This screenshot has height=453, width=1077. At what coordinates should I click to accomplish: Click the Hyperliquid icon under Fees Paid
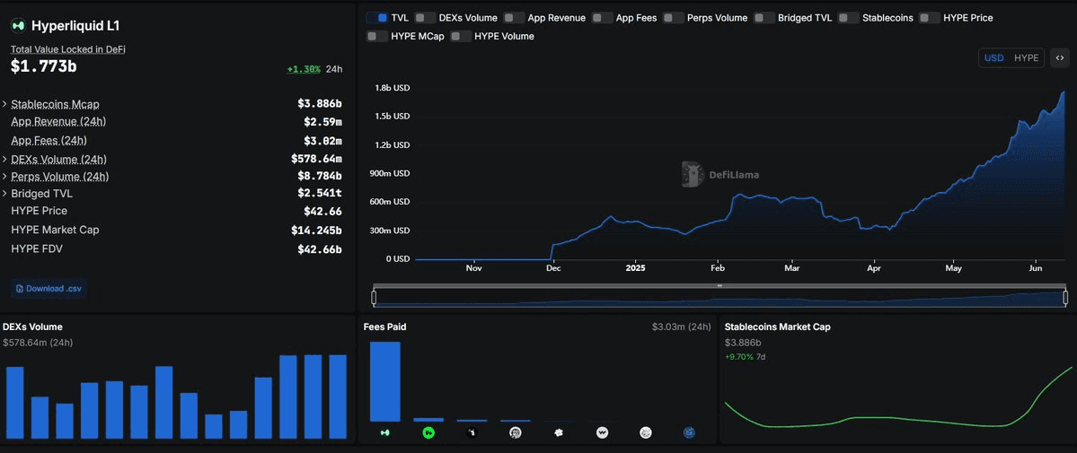pyautogui.click(x=384, y=432)
